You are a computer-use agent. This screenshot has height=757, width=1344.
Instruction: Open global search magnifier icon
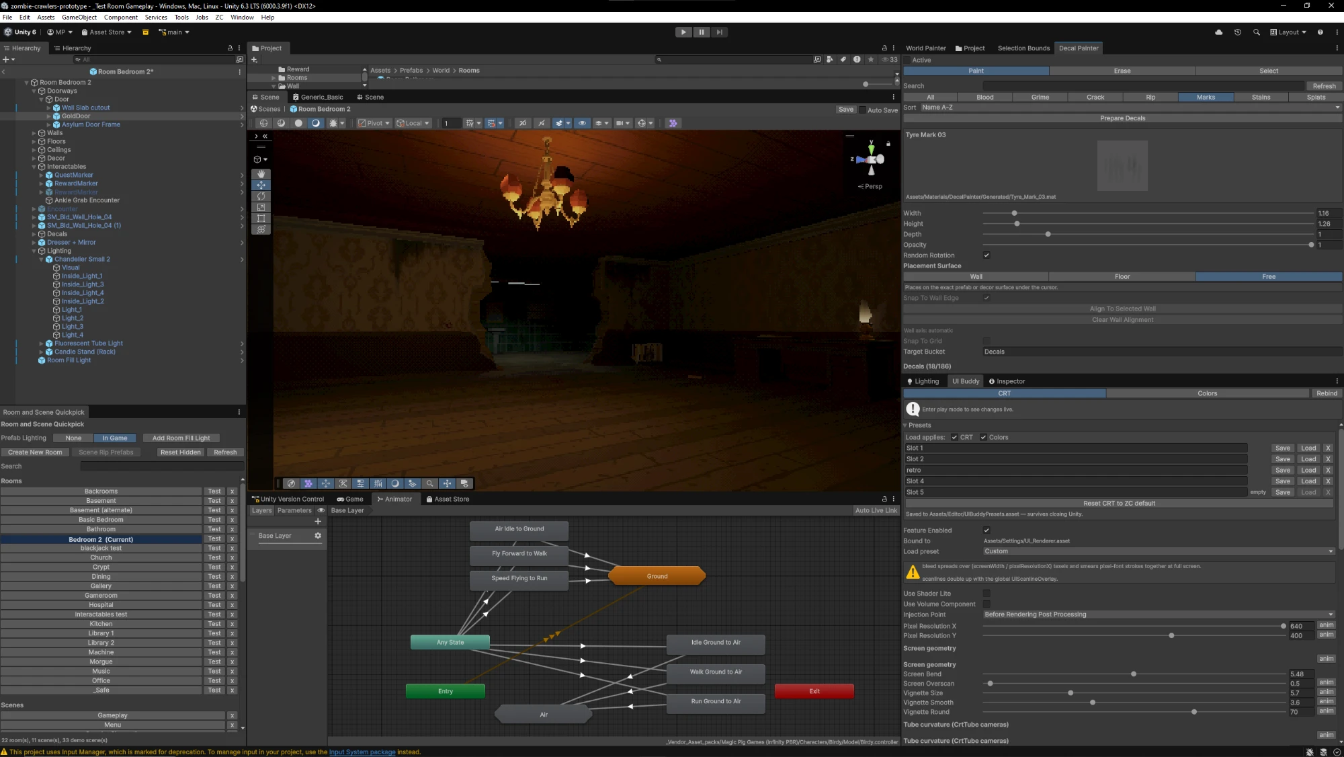click(x=1257, y=32)
